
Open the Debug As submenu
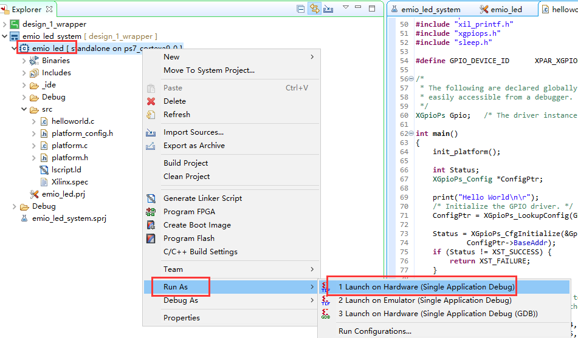231,300
